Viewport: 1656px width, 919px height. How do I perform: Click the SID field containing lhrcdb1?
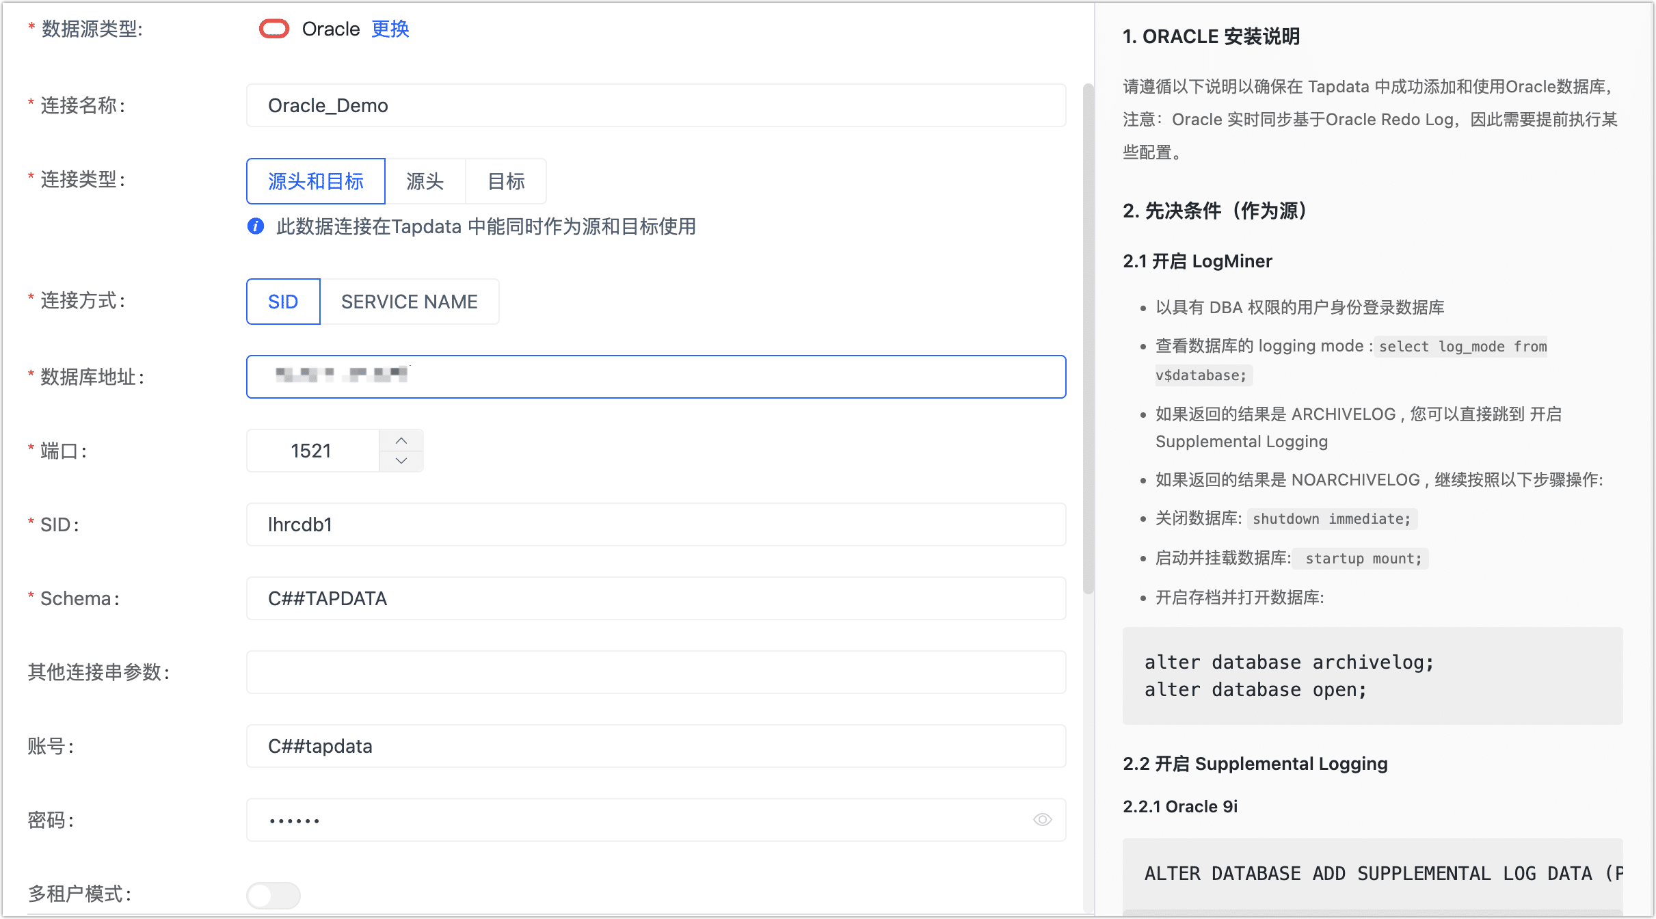pyautogui.click(x=656, y=524)
